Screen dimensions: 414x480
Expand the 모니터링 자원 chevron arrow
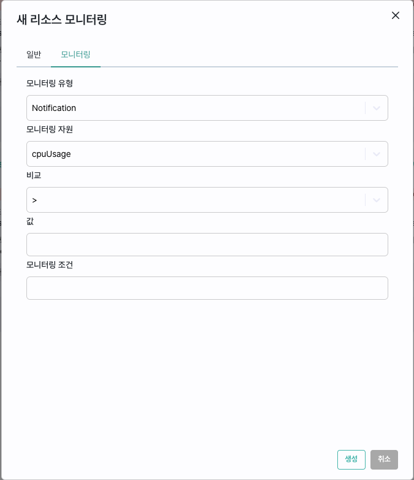click(x=377, y=154)
